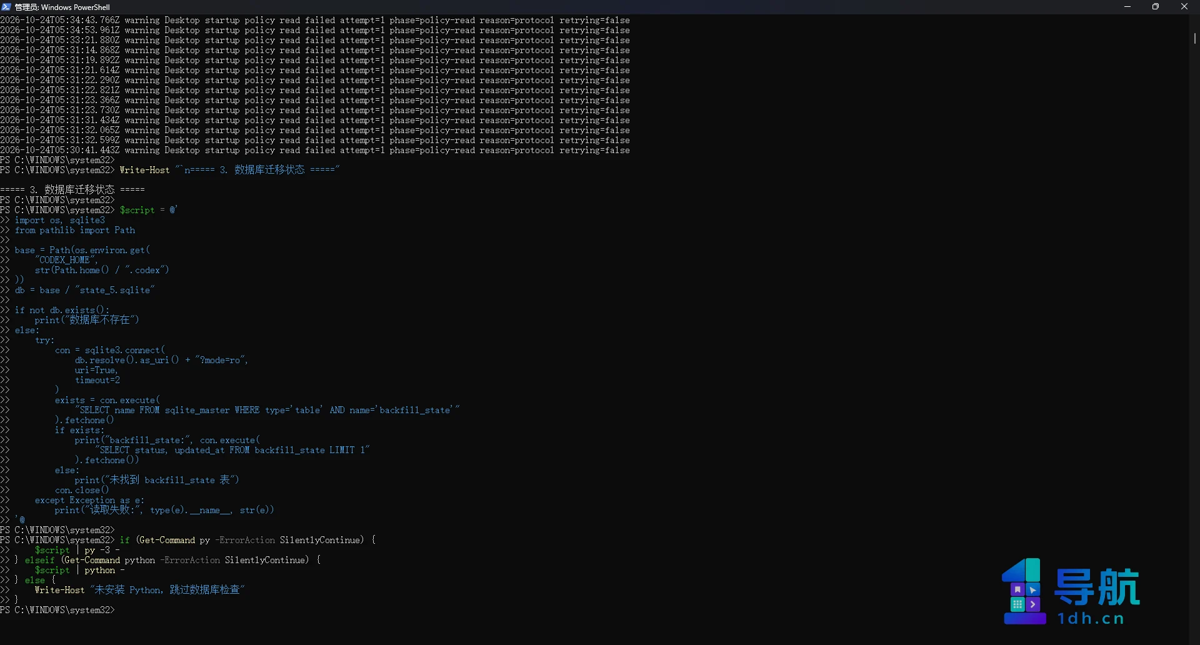1200x645 pixels.
Task: Click the 'if (Get-Command py' command line
Action: (x=188, y=541)
